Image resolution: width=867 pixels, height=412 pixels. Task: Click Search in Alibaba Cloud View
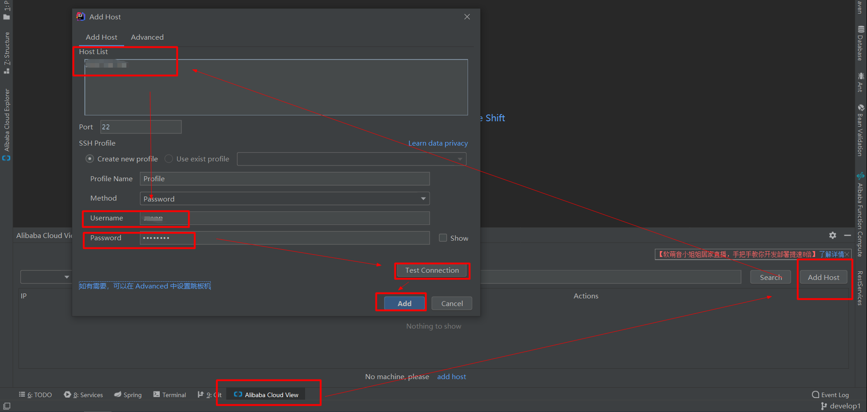[770, 277]
